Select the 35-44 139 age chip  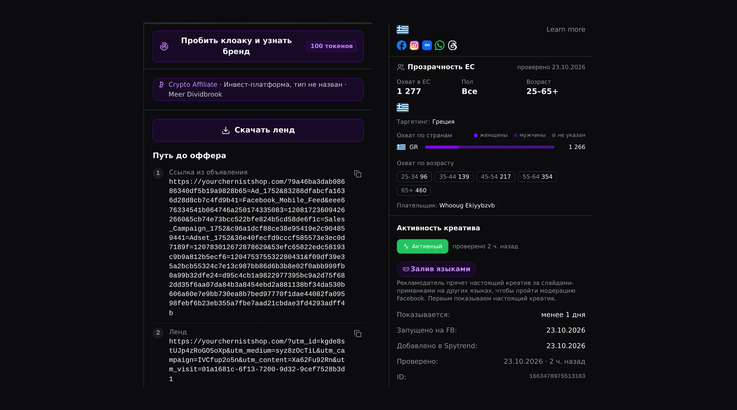[x=454, y=177]
